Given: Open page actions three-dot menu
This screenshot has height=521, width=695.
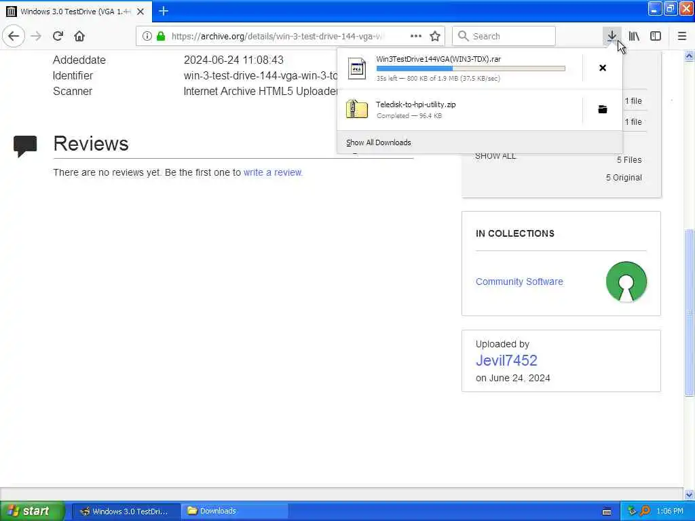Looking at the screenshot, I should [416, 37].
